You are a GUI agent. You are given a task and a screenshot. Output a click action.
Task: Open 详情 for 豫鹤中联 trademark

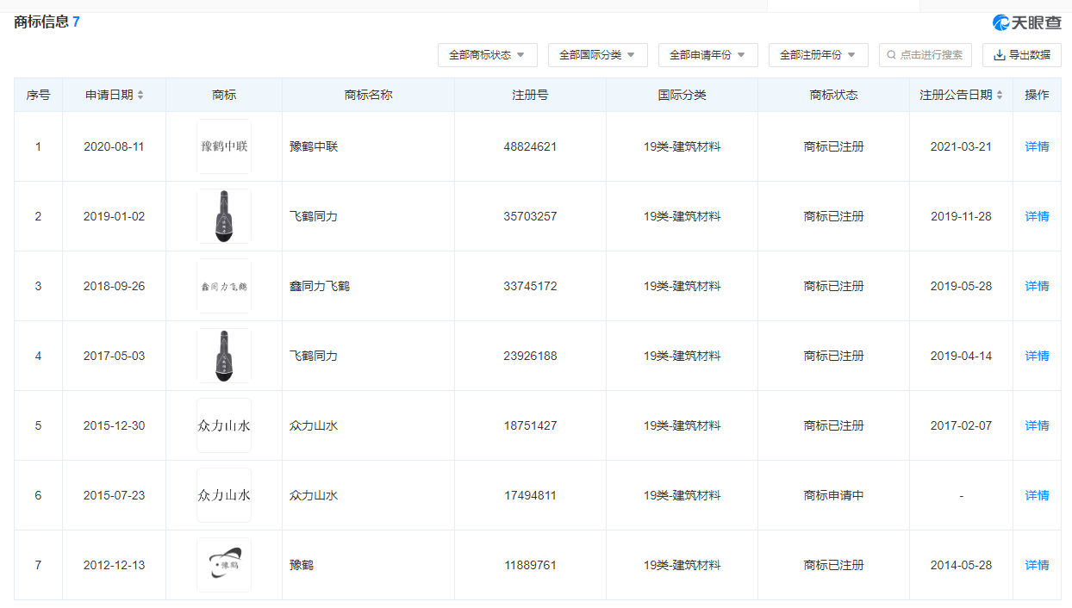coord(1037,146)
